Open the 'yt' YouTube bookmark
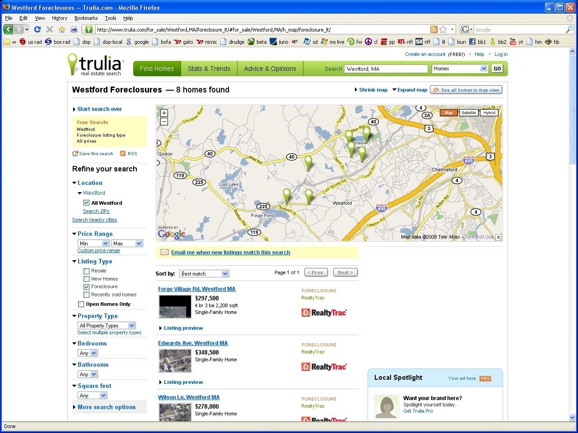Image resolution: width=578 pixels, height=433 pixels. (517, 41)
